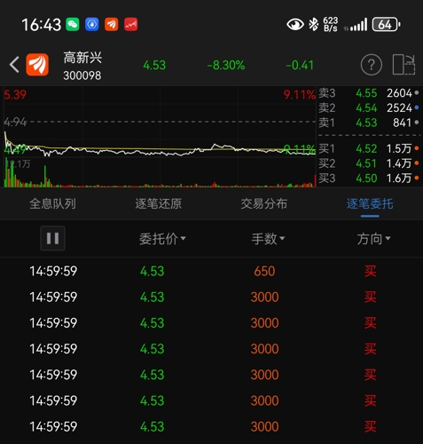Tap Bluetooth icon in status bar

(x=314, y=24)
